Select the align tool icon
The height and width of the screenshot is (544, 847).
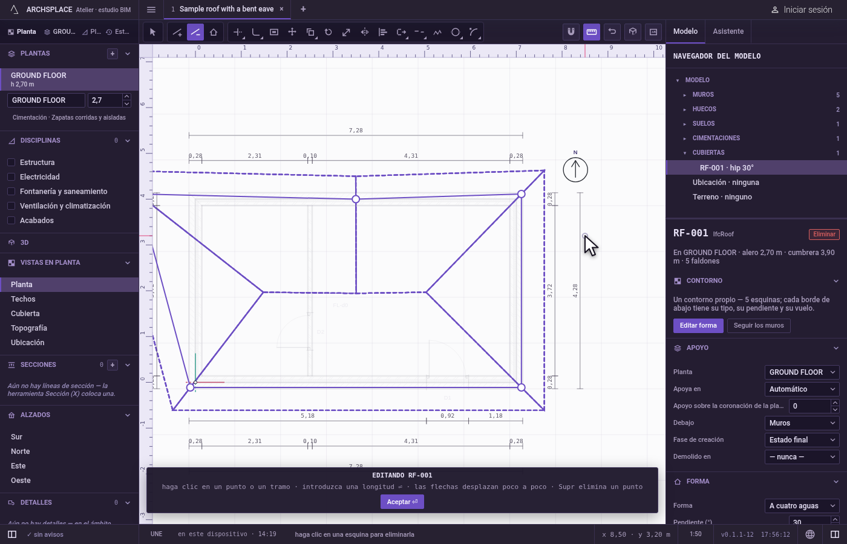[383, 32]
